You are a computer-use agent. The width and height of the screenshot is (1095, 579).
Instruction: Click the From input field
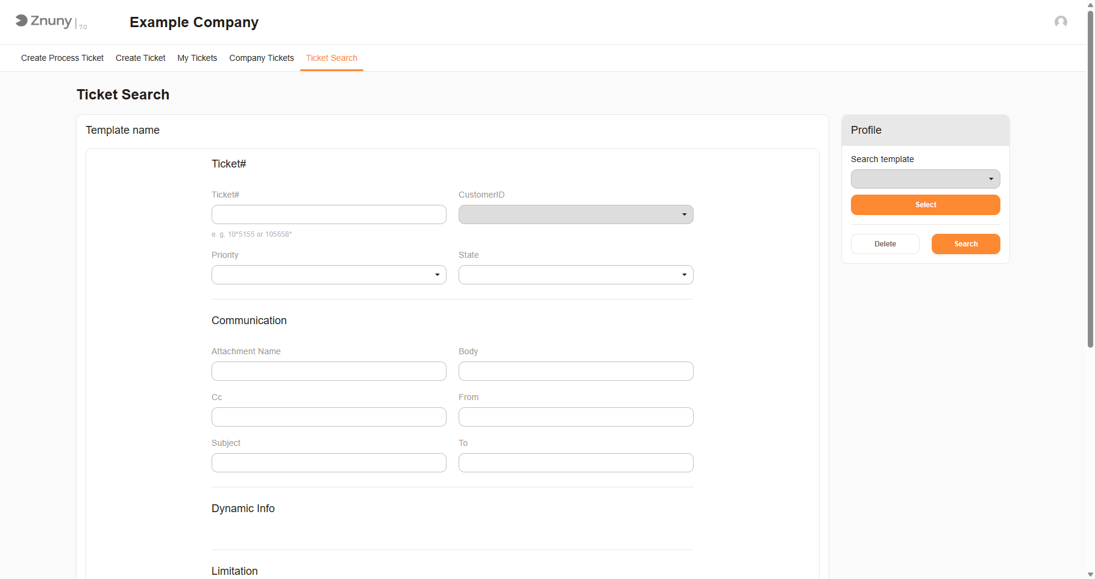point(576,417)
